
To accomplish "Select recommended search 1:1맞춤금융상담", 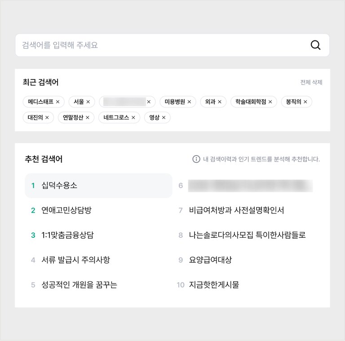I will click(67, 235).
